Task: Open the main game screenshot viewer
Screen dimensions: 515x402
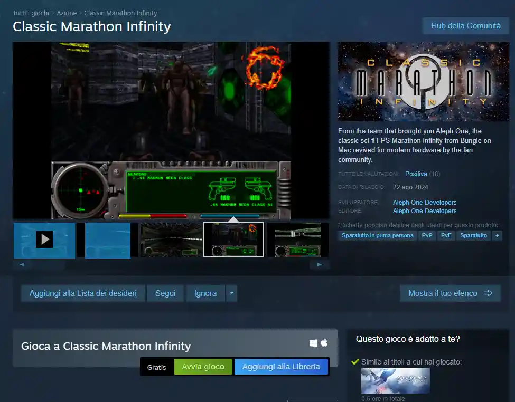Action: 171,130
